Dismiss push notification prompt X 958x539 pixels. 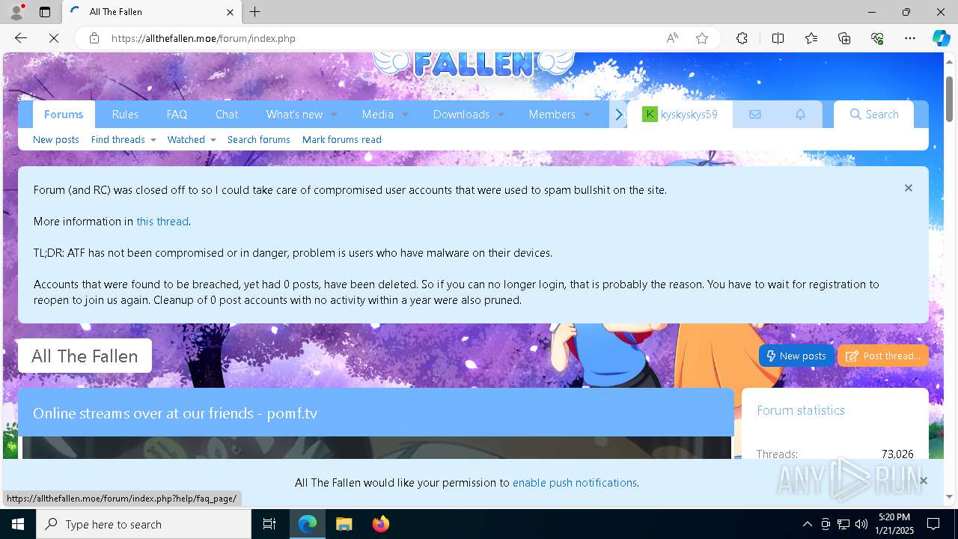point(923,481)
